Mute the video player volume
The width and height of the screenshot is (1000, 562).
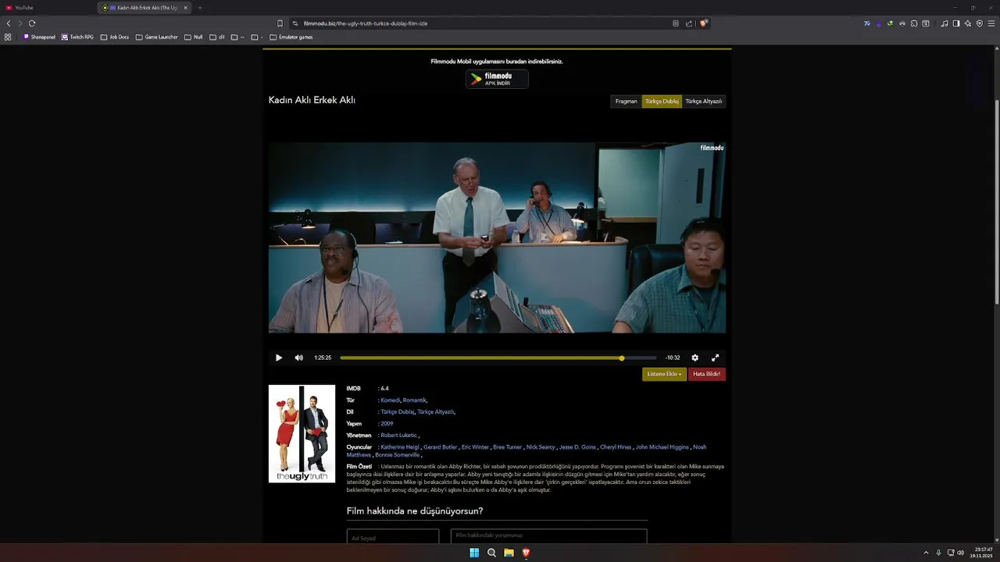tap(298, 357)
